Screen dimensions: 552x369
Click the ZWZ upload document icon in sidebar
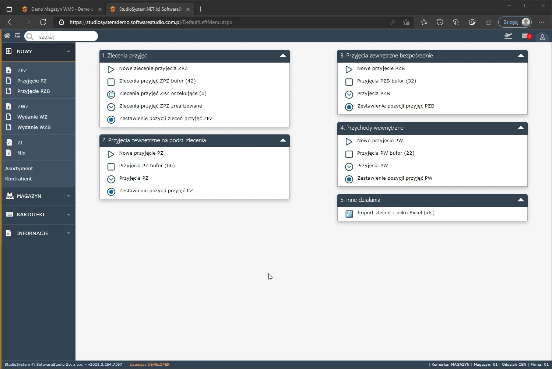(x=9, y=106)
